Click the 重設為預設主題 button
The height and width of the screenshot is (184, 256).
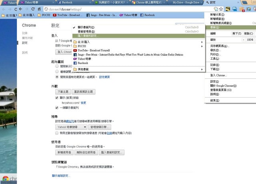(x=84, y=92)
